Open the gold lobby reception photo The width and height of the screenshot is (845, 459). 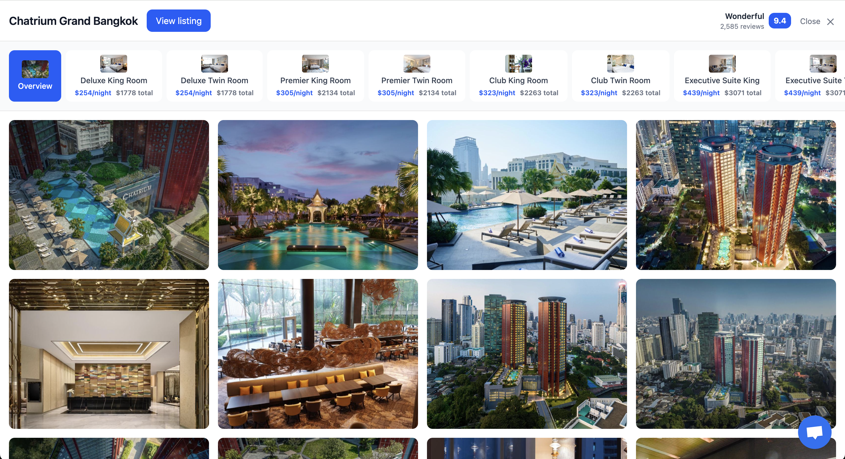(109, 354)
